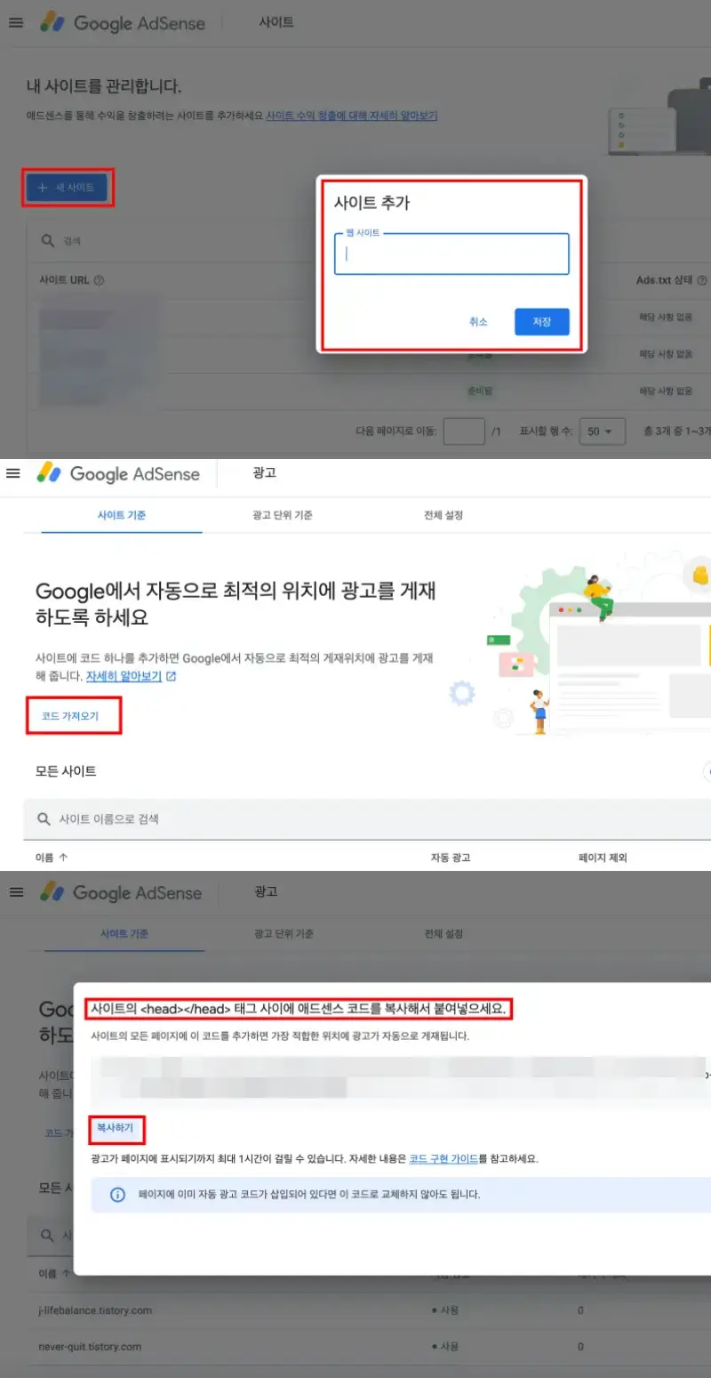
Task: Click Google AdSense logo on dimmed 광고 page
Action: point(121,892)
